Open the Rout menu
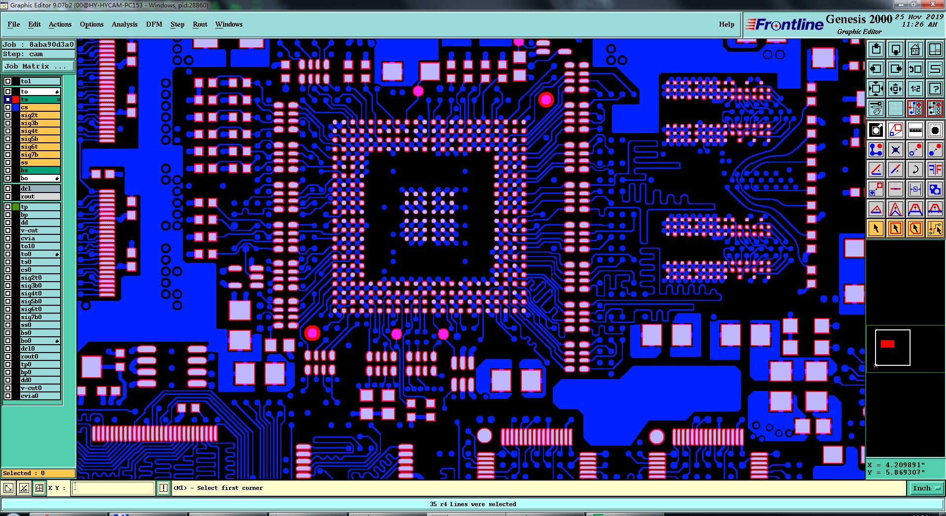Image resolution: width=946 pixels, height=516 pixels. point(200,24)
